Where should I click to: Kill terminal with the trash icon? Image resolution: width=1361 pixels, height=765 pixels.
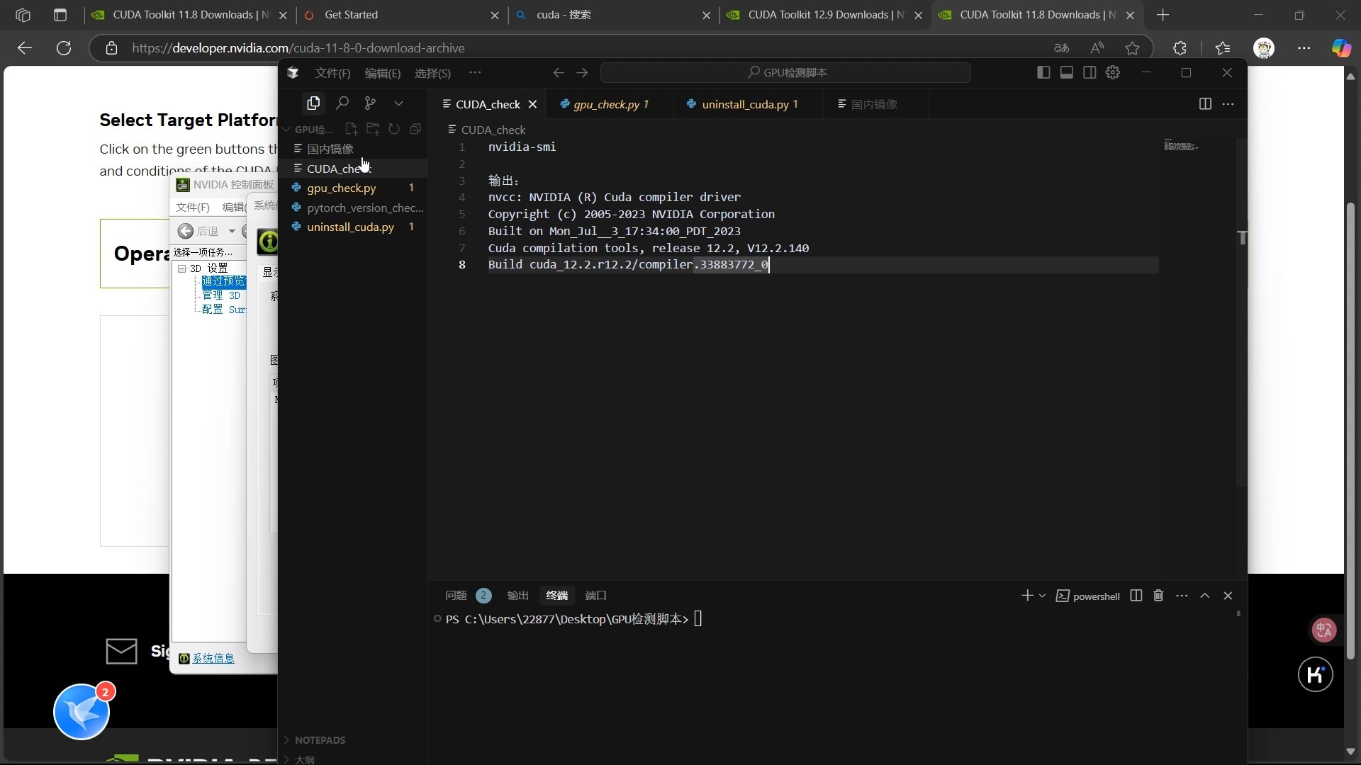pos(1158,596)
